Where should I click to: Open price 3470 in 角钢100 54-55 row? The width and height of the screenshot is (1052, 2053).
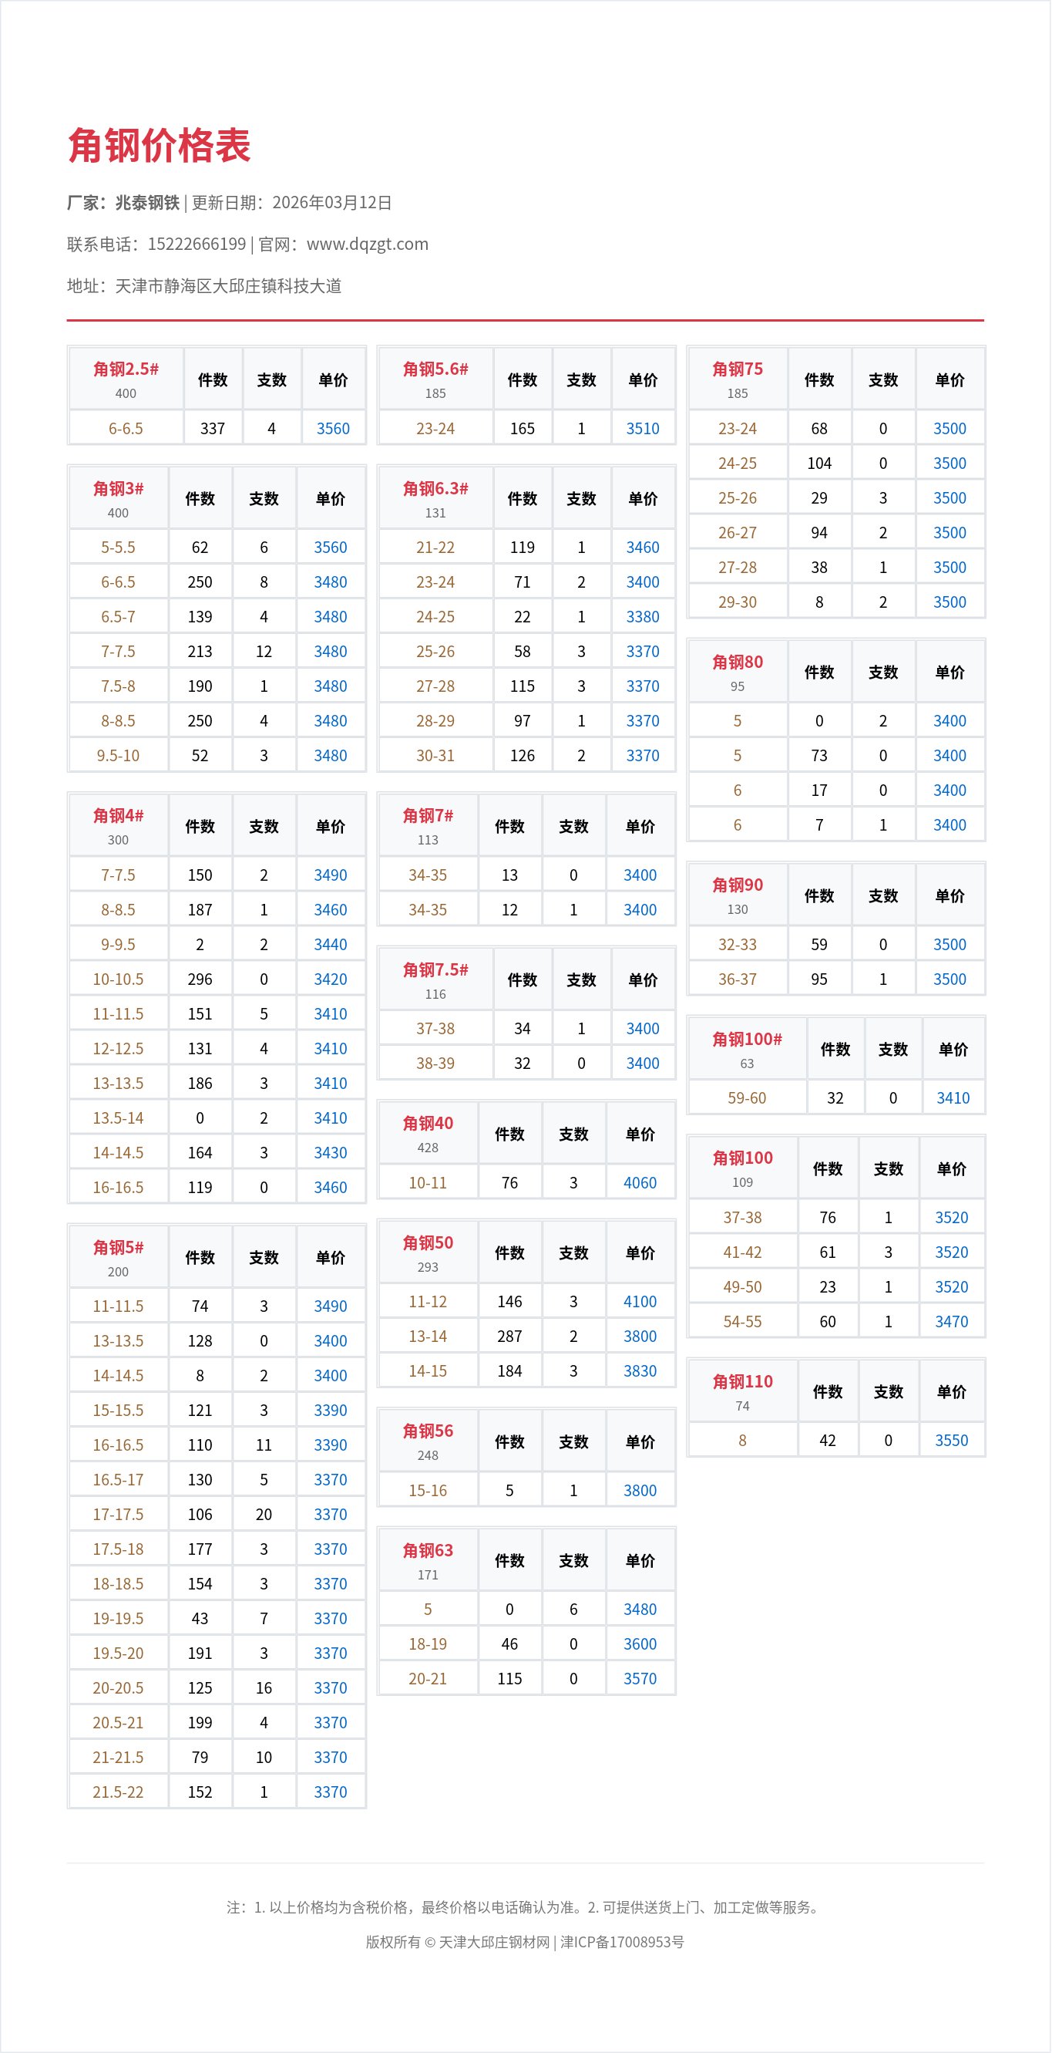[x=952, y=1322]
